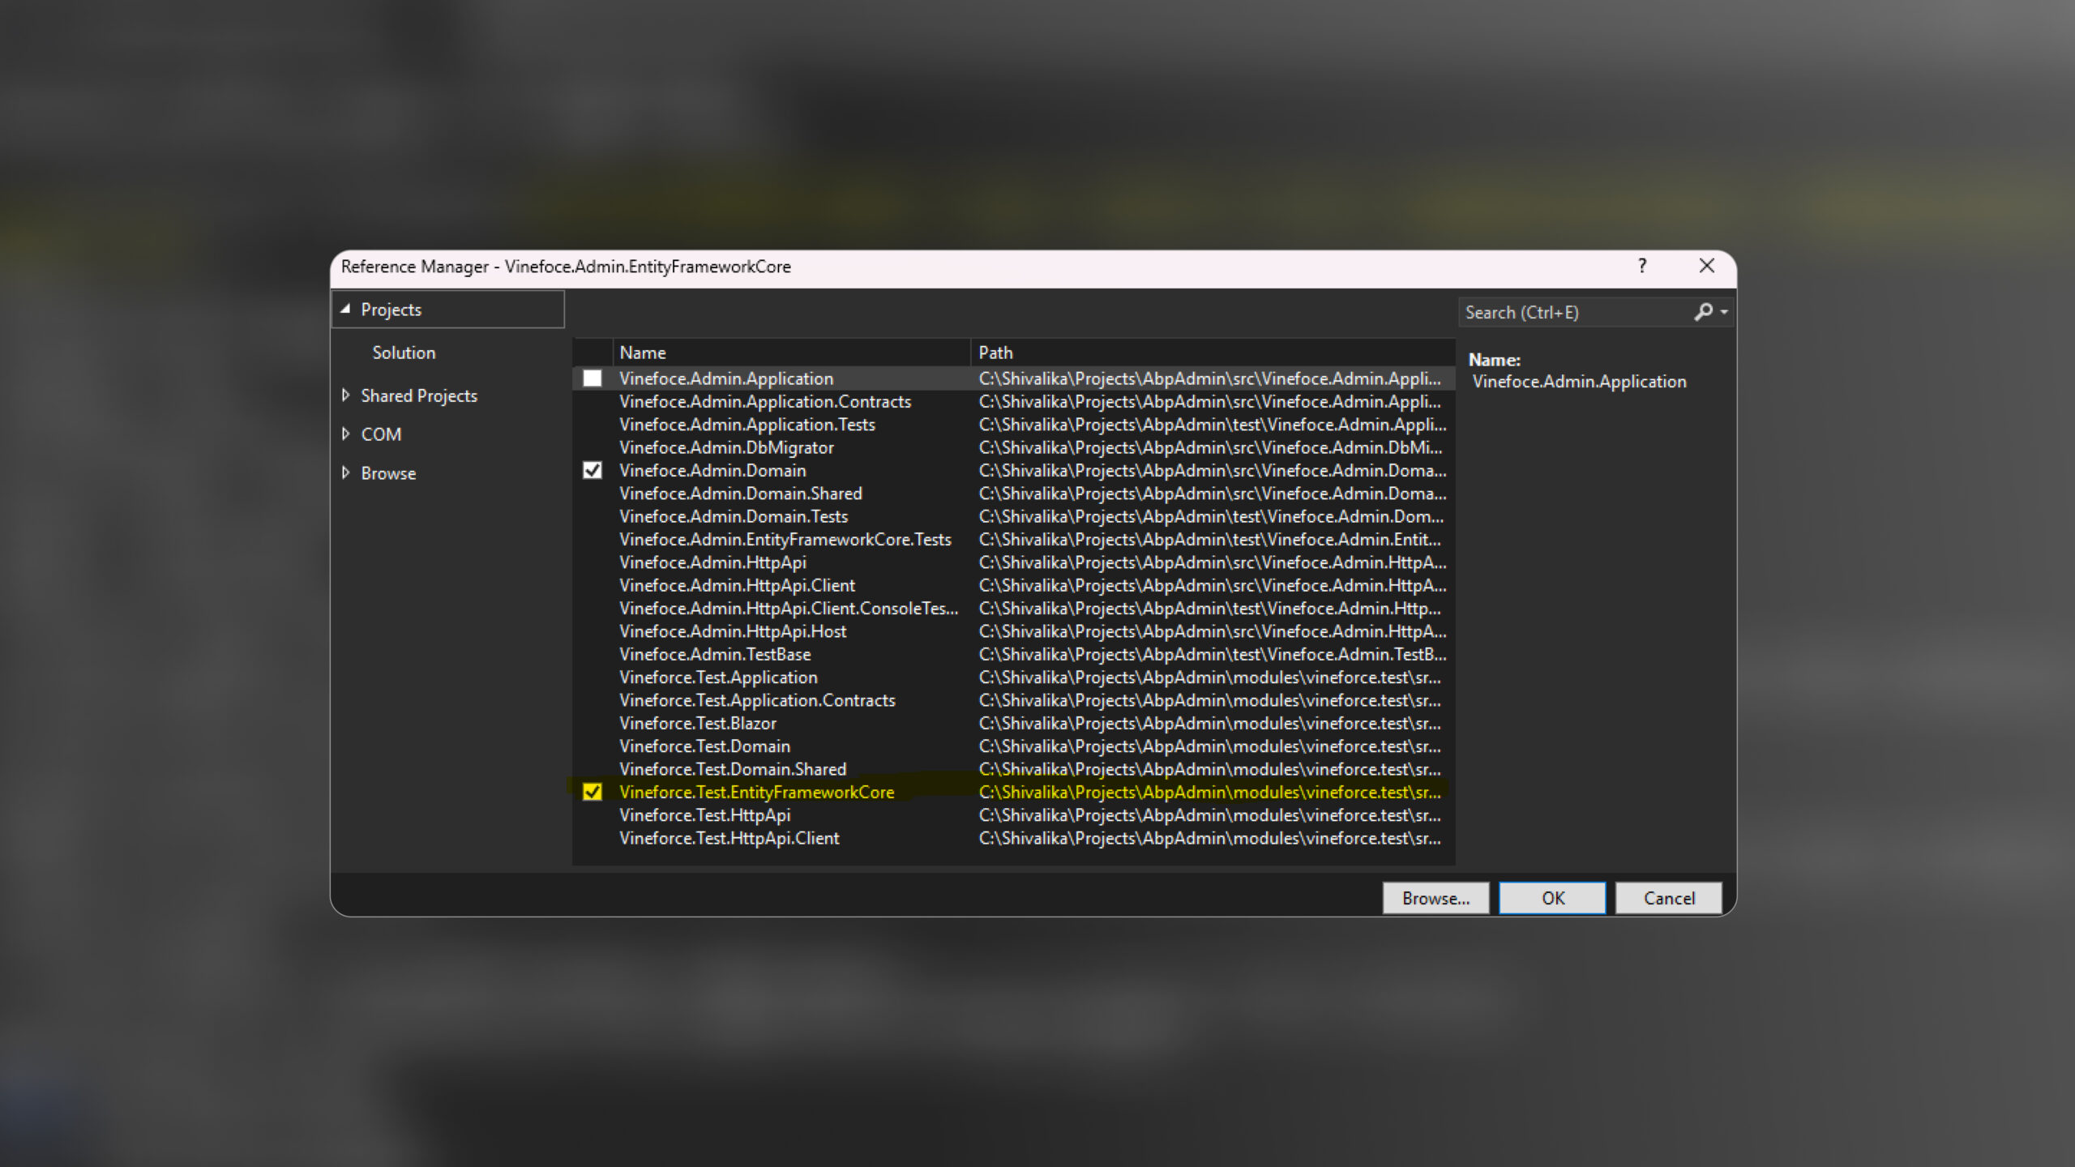Select Vinefoce.Admin.DbMigrator row
Viewport: 2075px width, 1167px height.
1013,447
